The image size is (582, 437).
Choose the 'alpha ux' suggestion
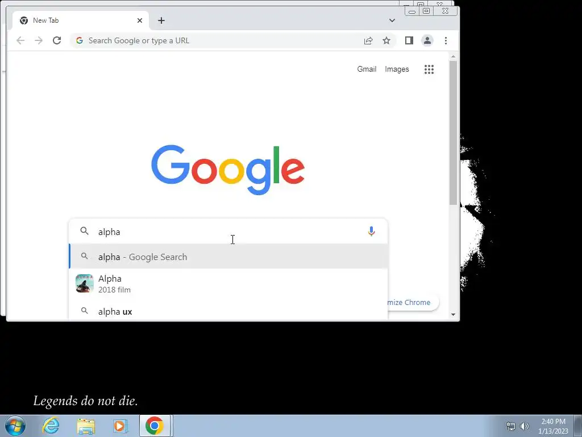click(228, 311)
